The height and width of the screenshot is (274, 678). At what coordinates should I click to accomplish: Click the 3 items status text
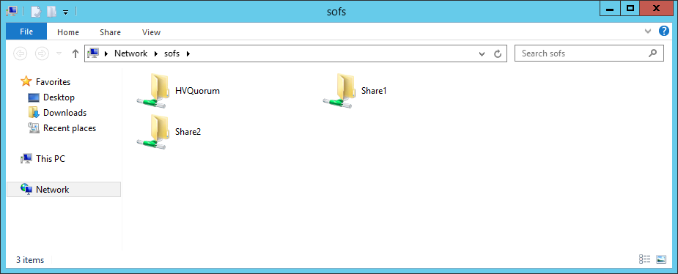[x=30, y=260]
